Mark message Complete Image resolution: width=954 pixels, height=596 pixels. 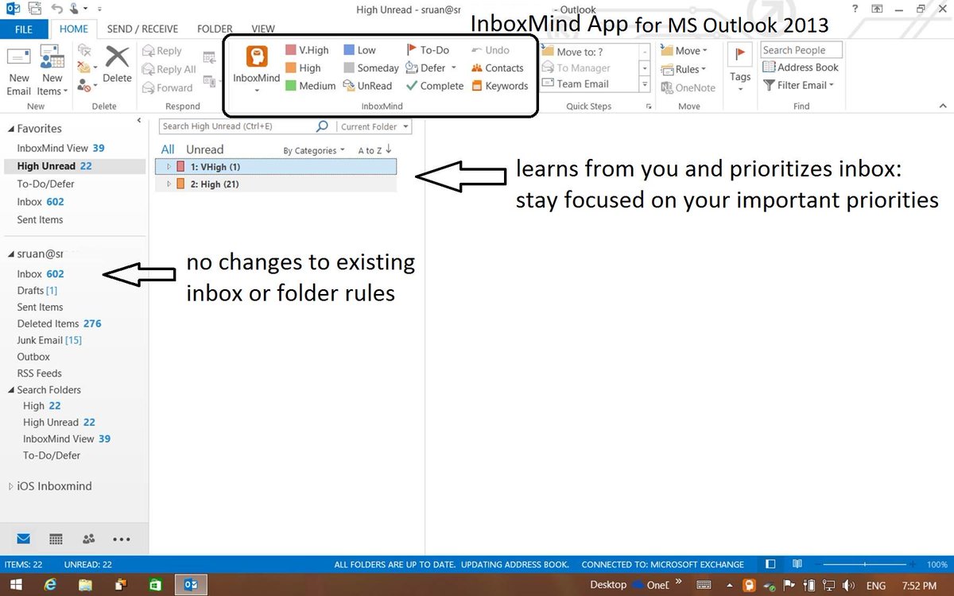435,86
